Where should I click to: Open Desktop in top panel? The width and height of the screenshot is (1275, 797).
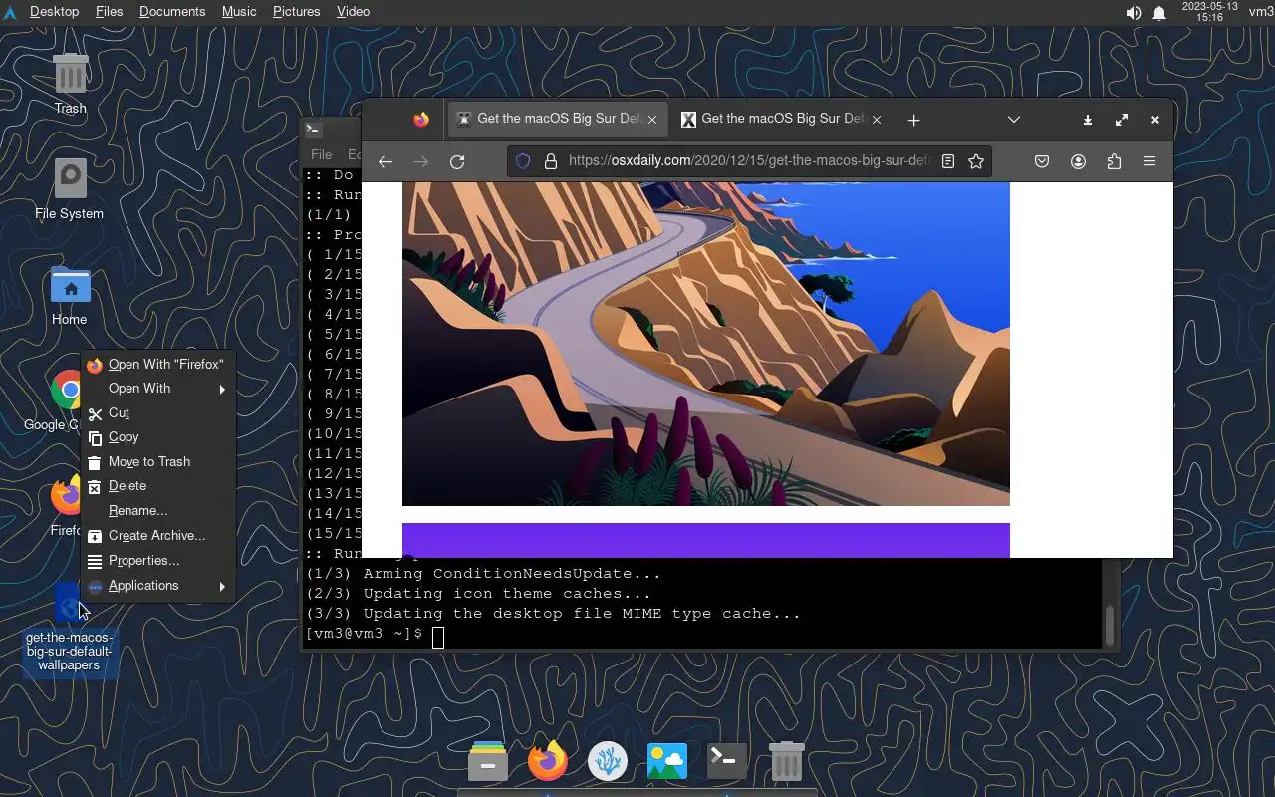coord(55,12)
